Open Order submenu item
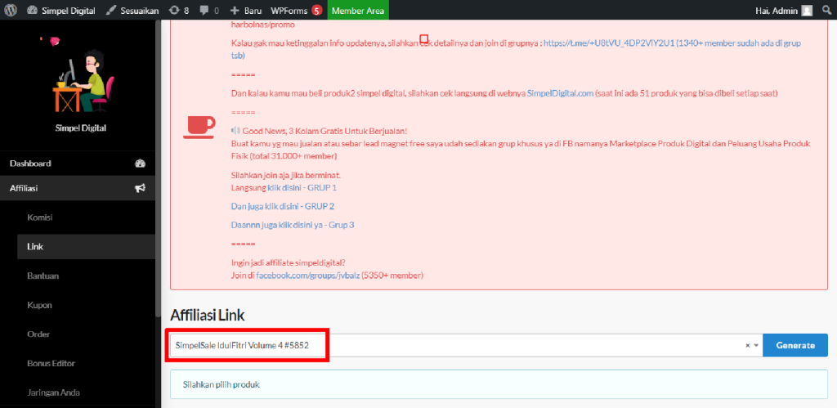Screen dimensions: 837x408 38,334
